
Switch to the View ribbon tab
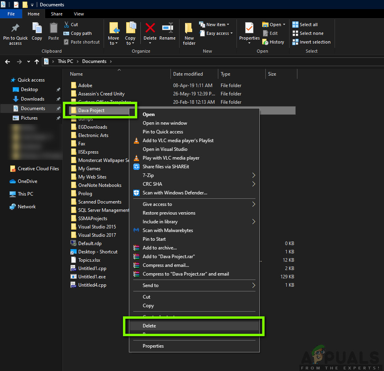tap(79, 14)
